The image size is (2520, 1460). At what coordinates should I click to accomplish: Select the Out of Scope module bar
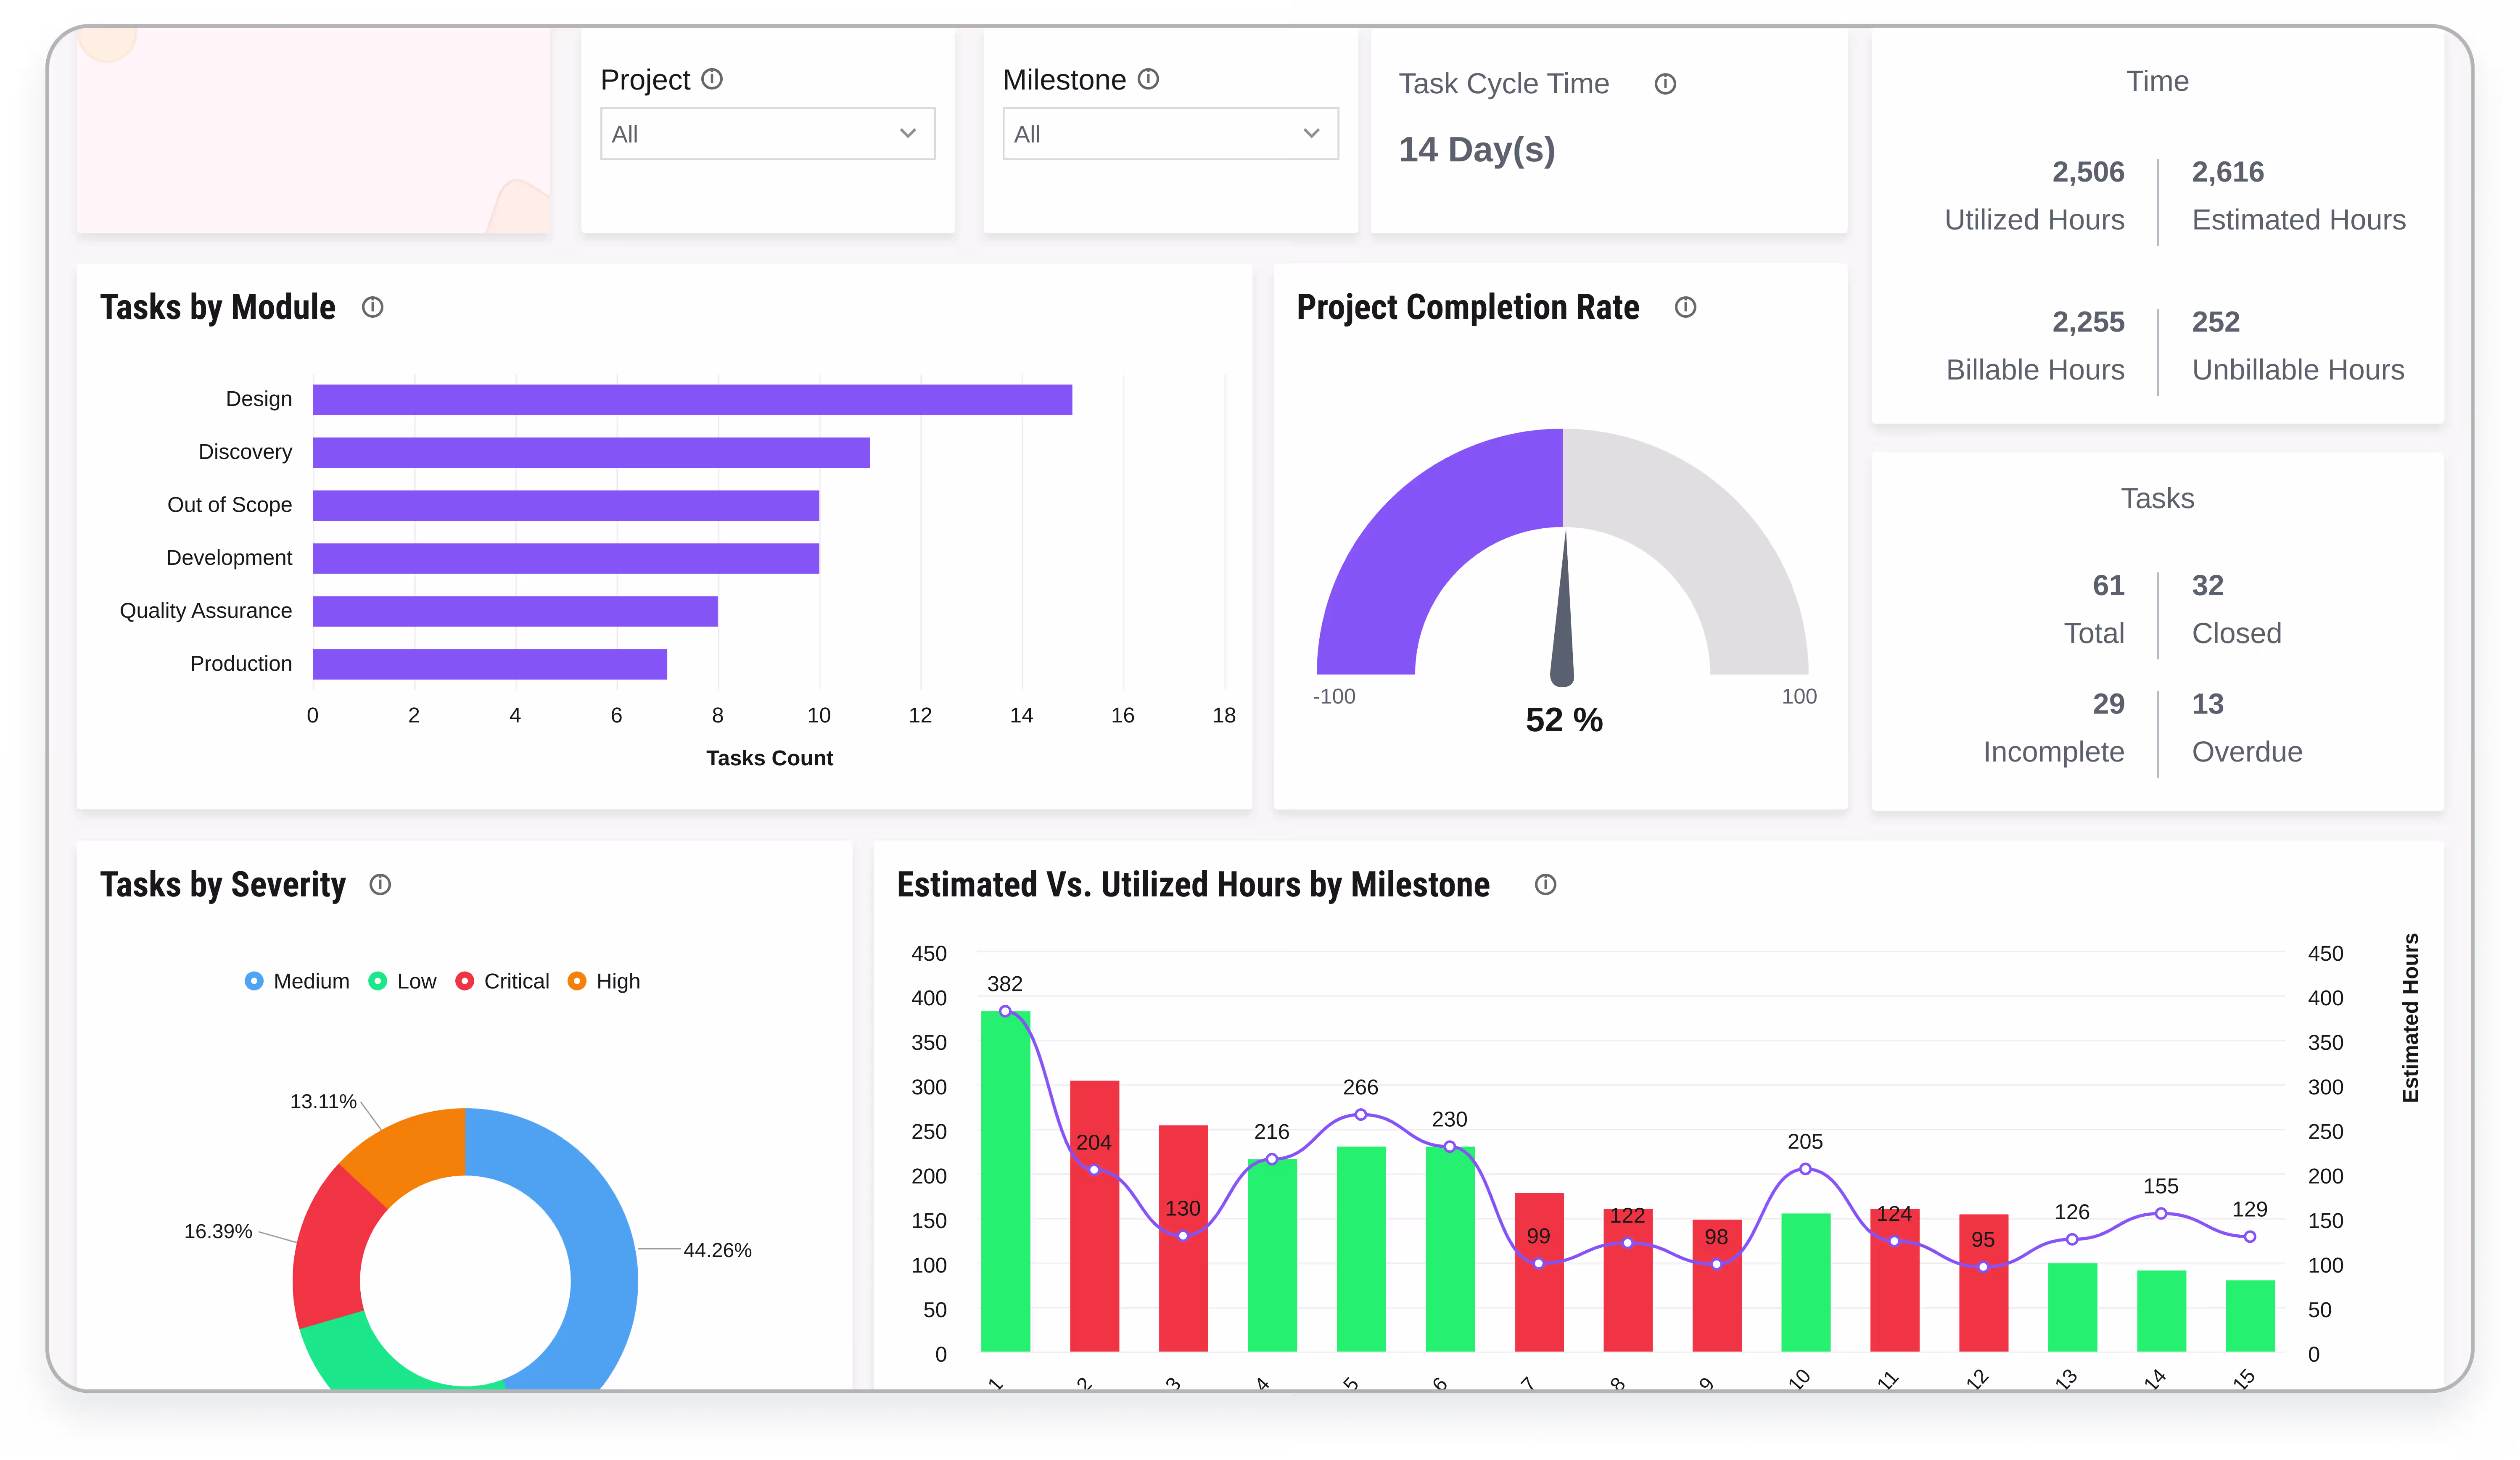[x=566, y=506]
